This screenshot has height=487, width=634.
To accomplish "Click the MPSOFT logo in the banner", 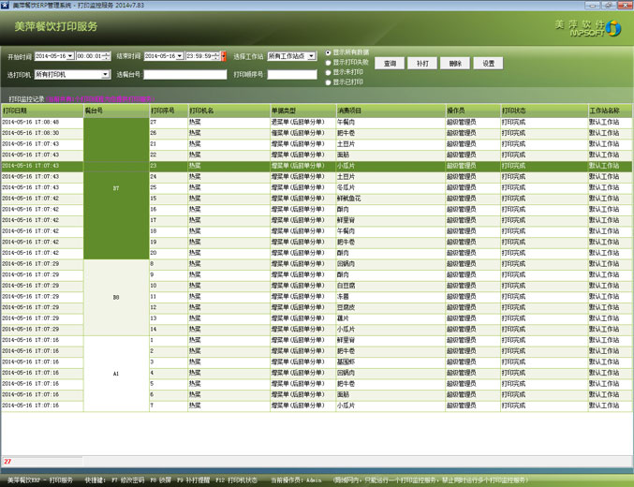I will point(588,28).
